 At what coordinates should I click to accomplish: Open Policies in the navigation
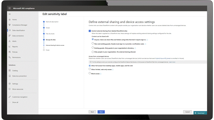pyautogui.click(x=15, y=52)
